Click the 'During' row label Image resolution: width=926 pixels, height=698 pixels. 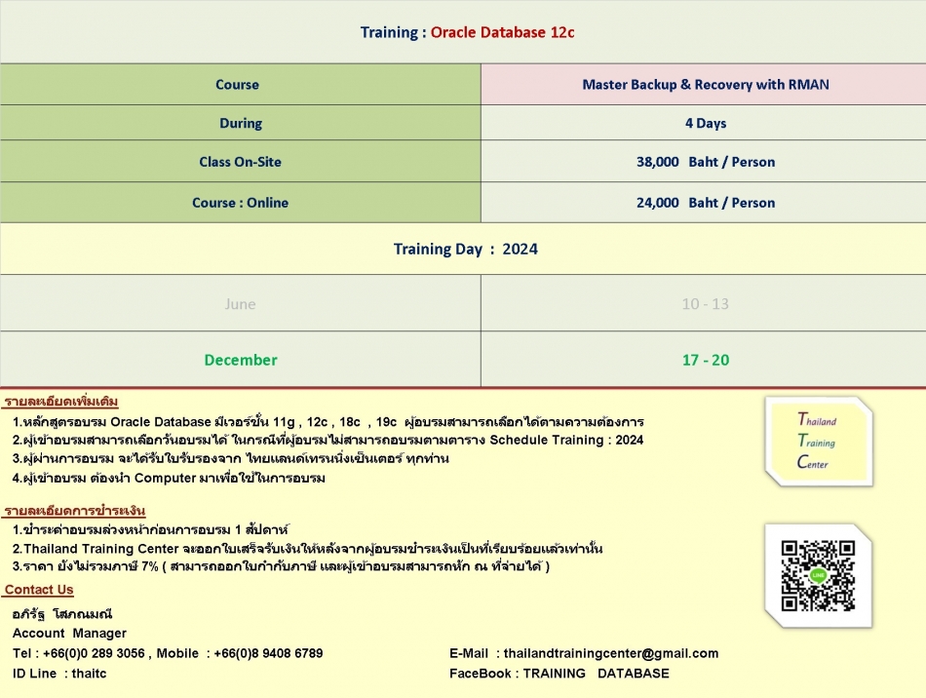pos(241,123)
